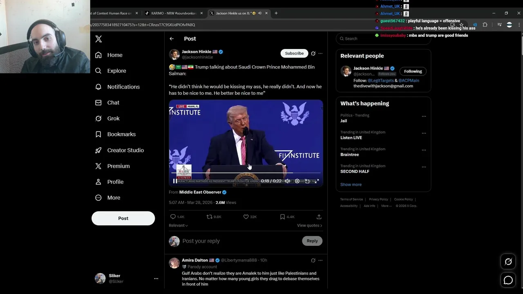This screenshot has height=294, width=523.
Task: Mute the Jackson Hinkle tab audio icon
Action: pyautogui.click(x=260, y=13)
